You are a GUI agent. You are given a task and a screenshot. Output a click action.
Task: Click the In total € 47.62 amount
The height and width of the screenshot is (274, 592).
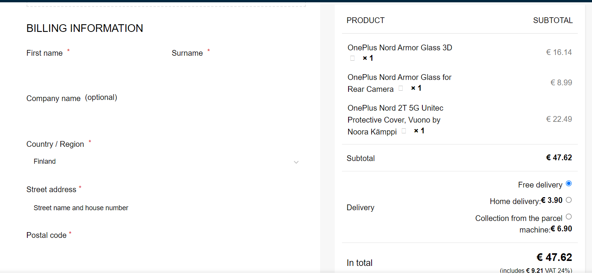click(x=554, y=257)
